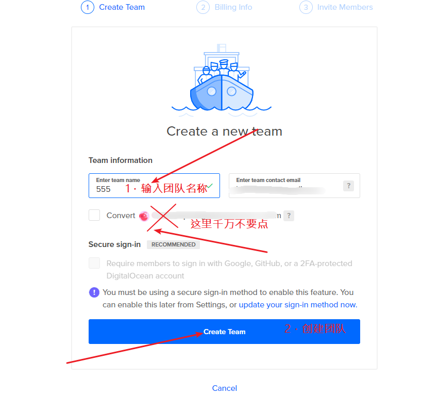
Task: Select the Billing Info step tab
Action: 224,7
